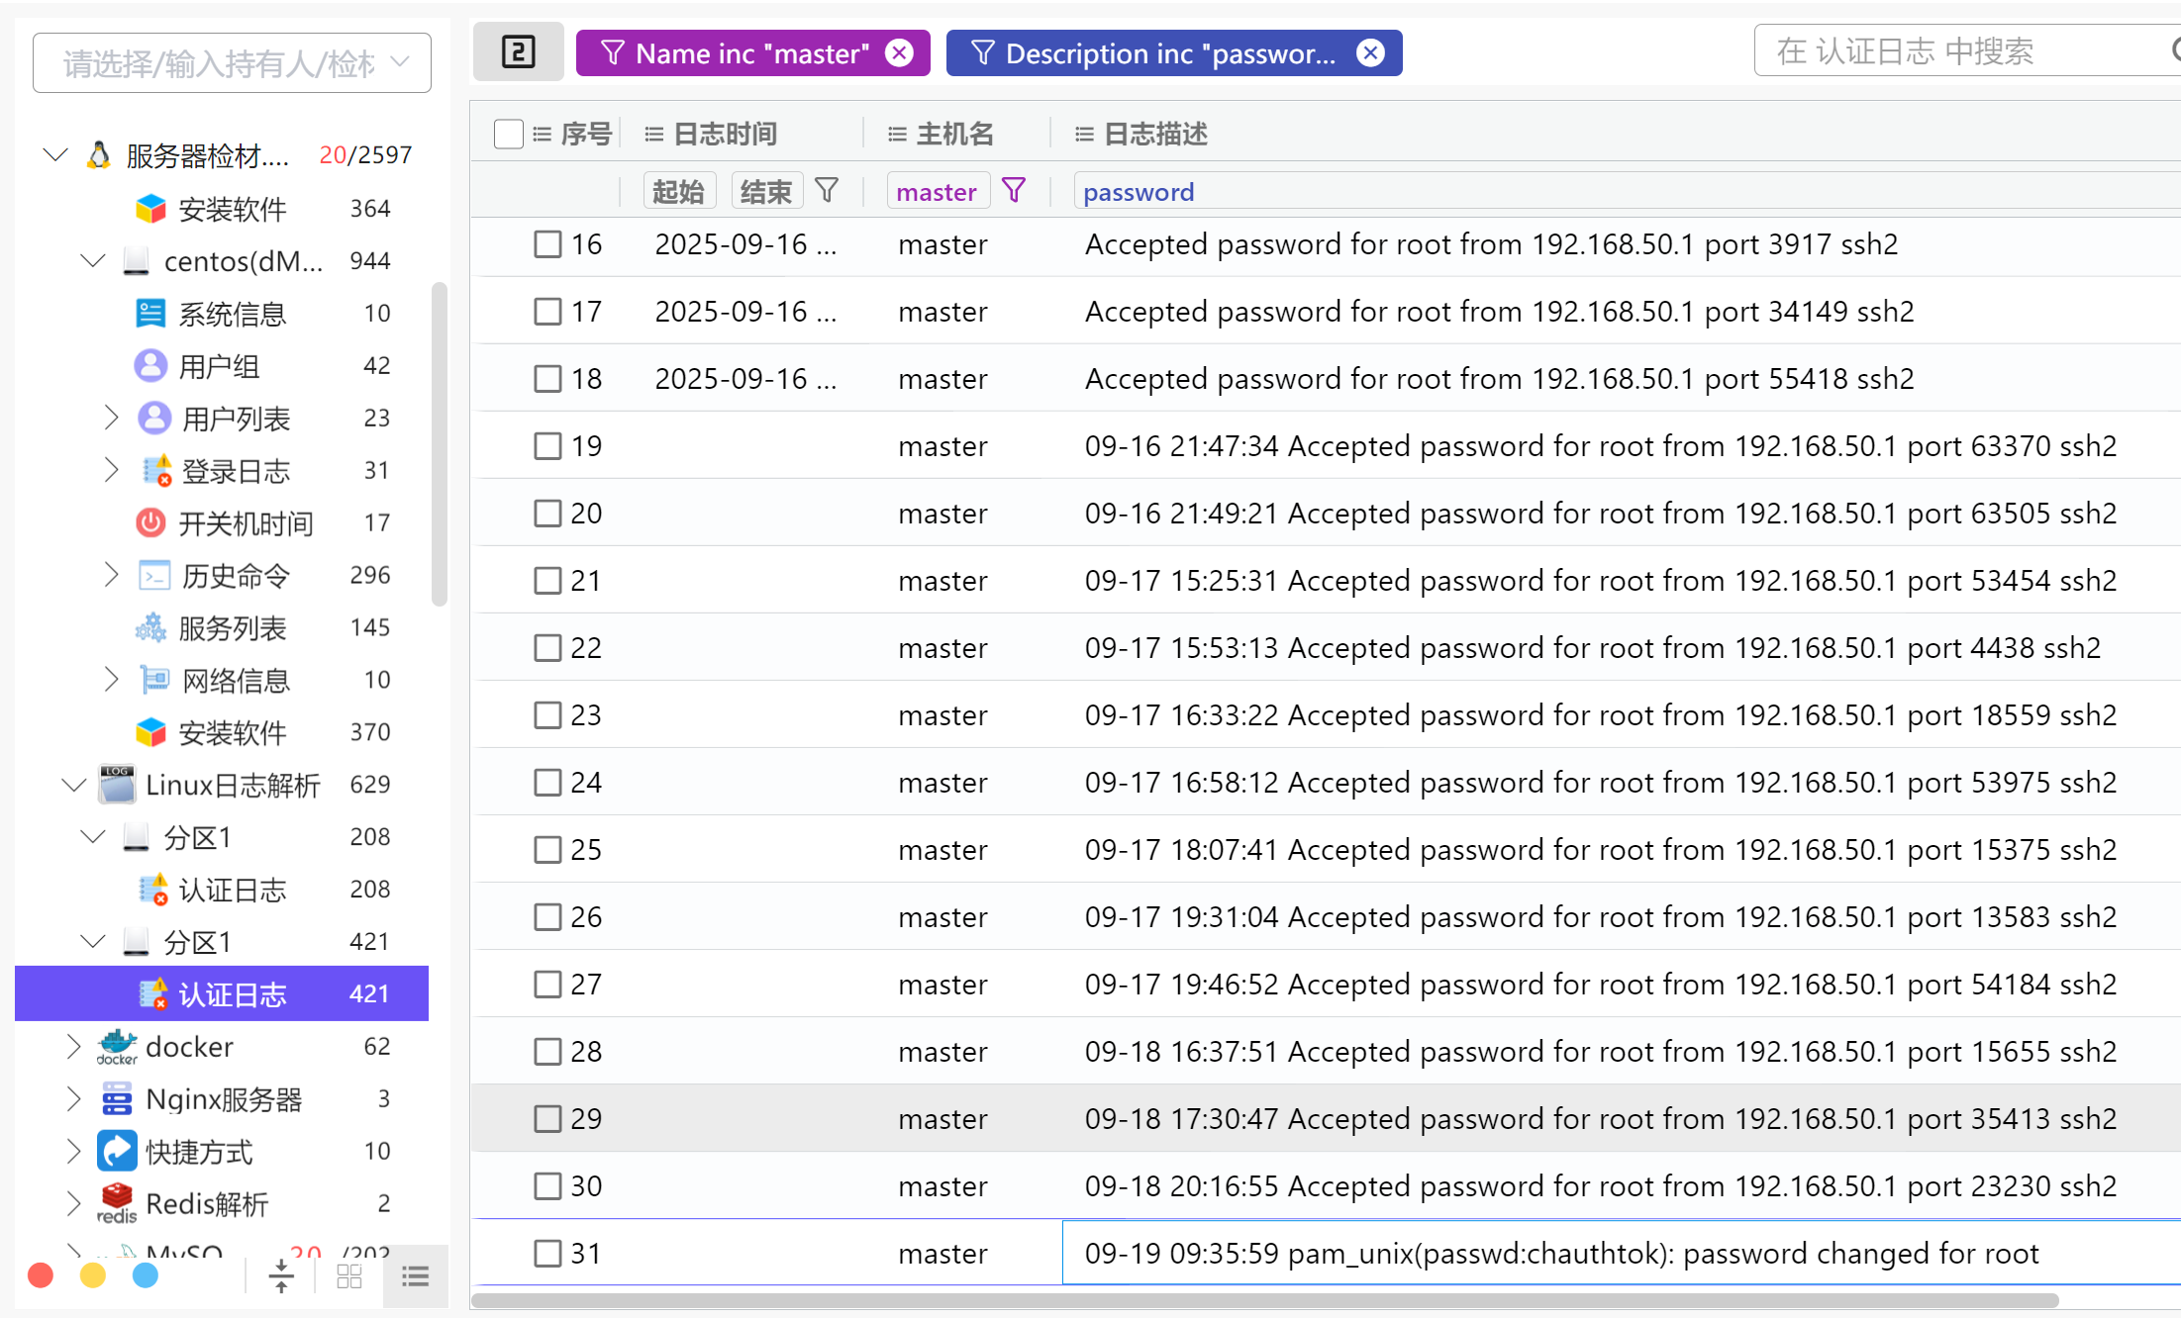Remove the Description inc password filter

click(x=1370, y=52)
